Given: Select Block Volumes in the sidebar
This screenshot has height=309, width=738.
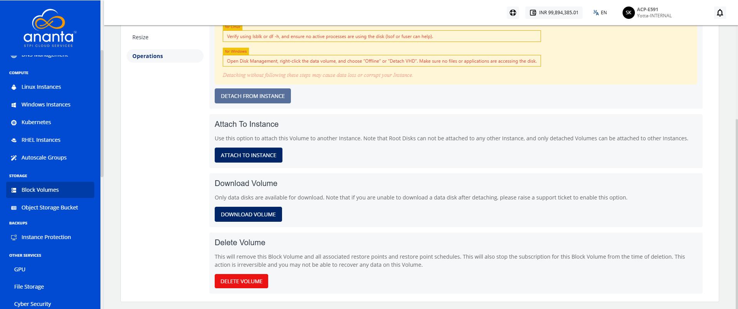Looking at the screenshot, I should click(50, 190).
